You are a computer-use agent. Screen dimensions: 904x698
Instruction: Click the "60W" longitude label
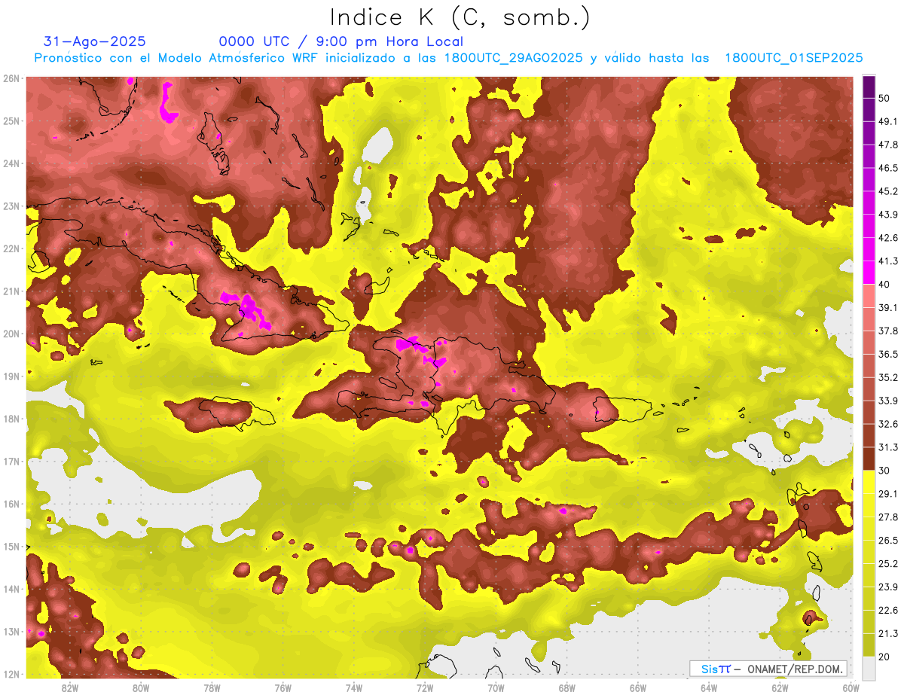851,688
